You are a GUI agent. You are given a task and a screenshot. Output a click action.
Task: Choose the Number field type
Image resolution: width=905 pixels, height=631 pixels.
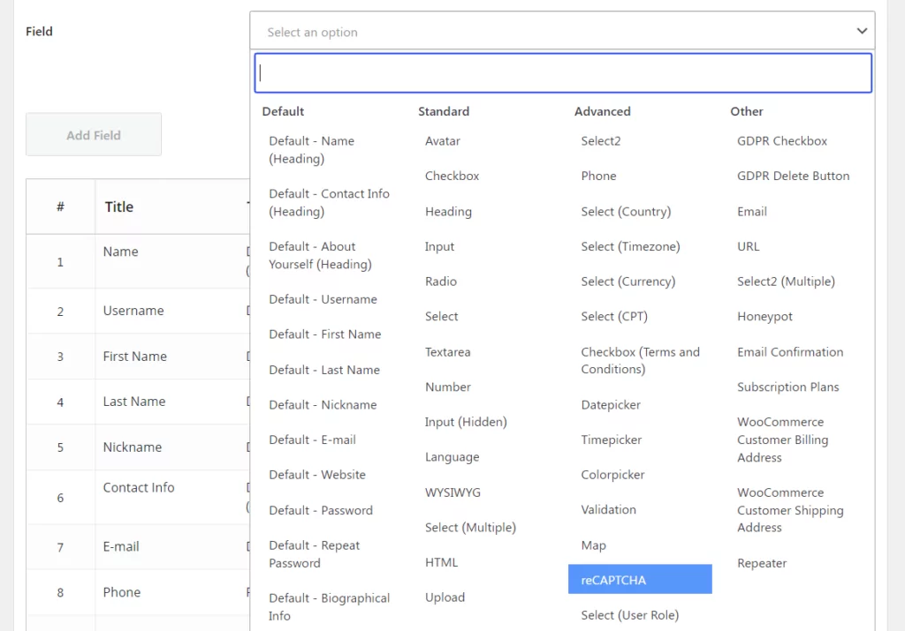click(x=448, y=387)
